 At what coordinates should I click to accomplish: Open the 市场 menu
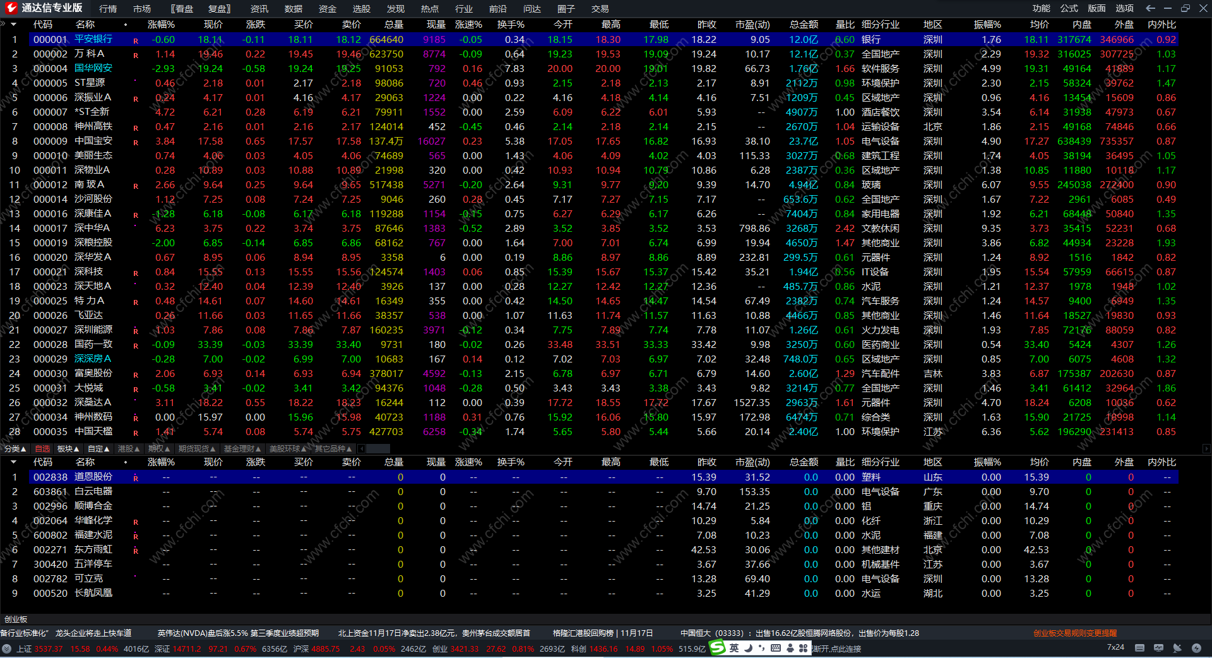tap(142, 9)
